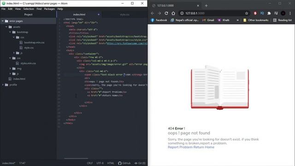Viewport: 295px width, 166px height.
Task: Open the Packages menu in Atom
Action: (x=49, y=9)
